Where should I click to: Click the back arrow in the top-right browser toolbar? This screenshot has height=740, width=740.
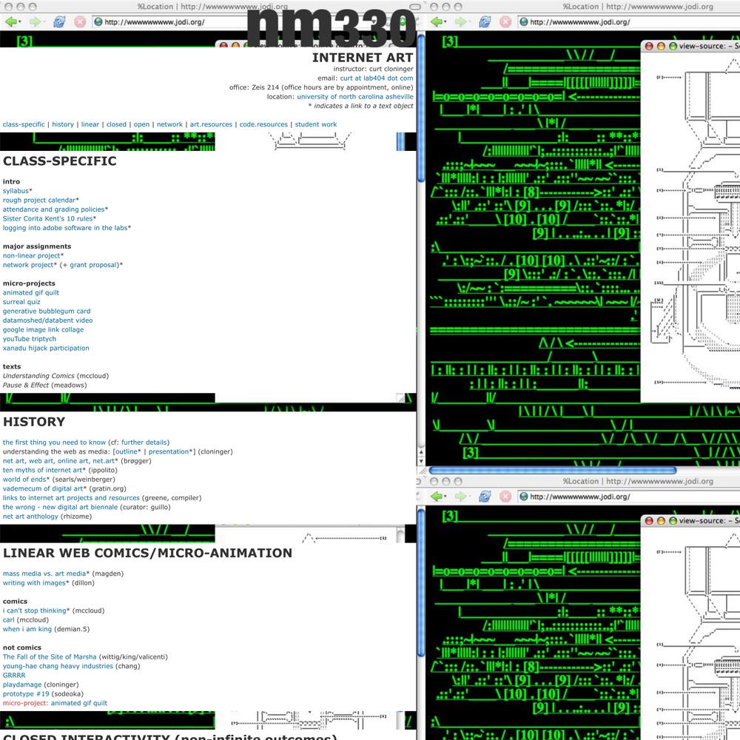437,21
